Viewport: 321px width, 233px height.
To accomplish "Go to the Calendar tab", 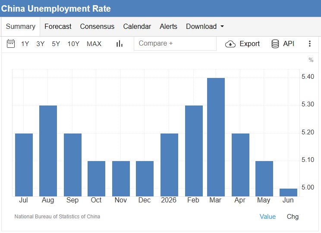I will (137, 26).
